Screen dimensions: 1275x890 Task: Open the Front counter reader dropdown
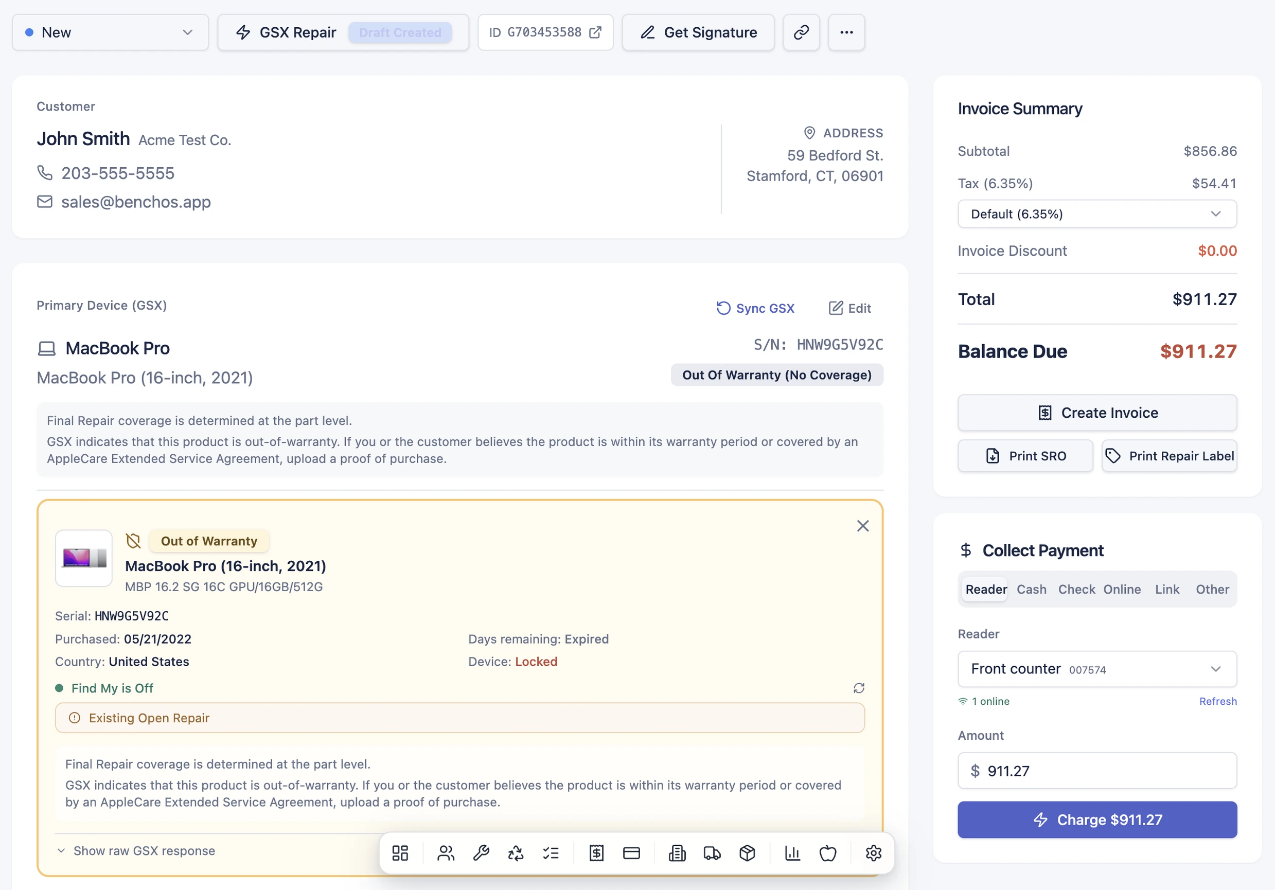1097,668
